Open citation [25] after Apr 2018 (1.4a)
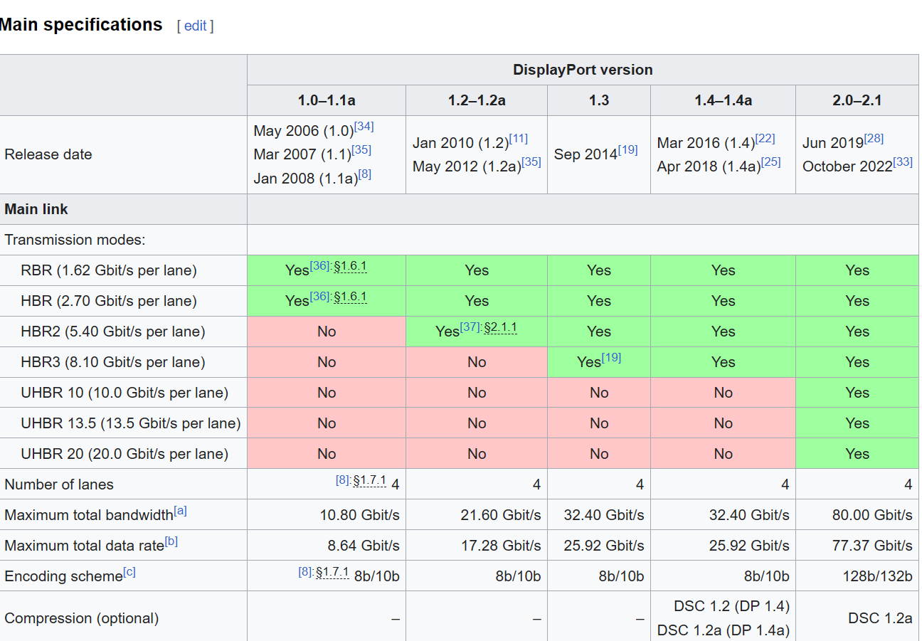Viewport: 922px width, 641px height. pyautogui.click(x=770, y=161)
